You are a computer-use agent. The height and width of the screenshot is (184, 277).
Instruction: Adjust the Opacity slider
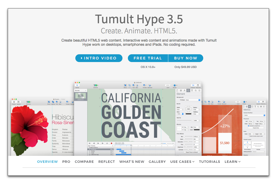click(184, 120)
